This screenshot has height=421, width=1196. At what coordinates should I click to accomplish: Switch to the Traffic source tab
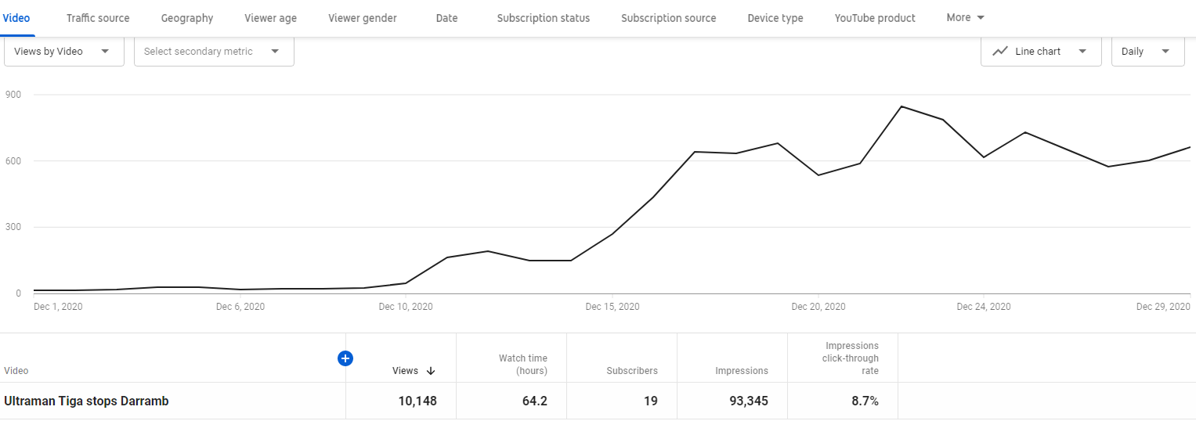(98, 18)
